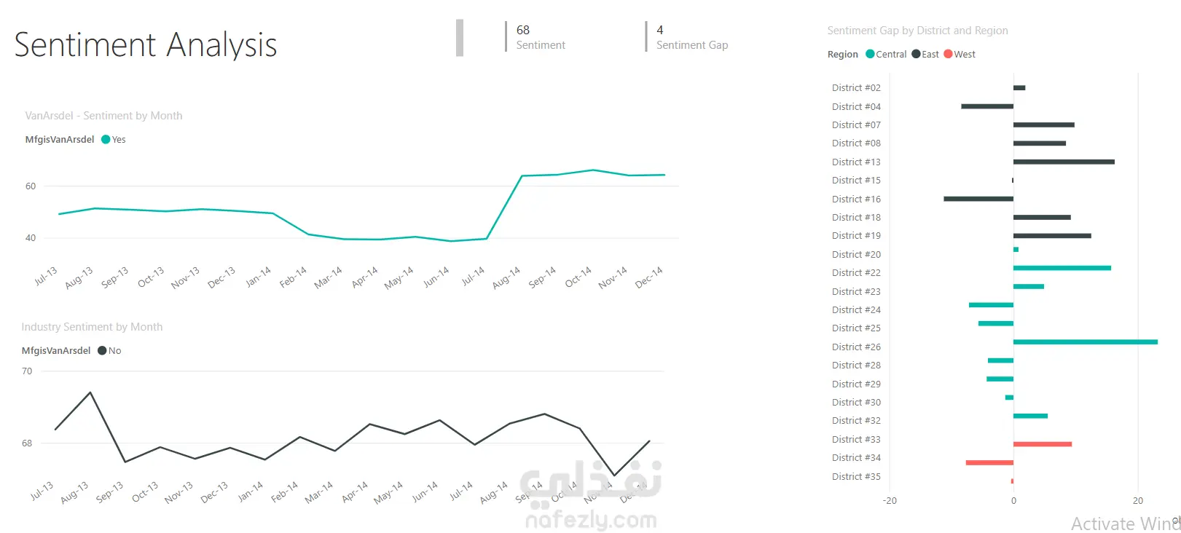
Task: Click the East region legend dot
Action: pyautogui.click(x=916, y=54)
